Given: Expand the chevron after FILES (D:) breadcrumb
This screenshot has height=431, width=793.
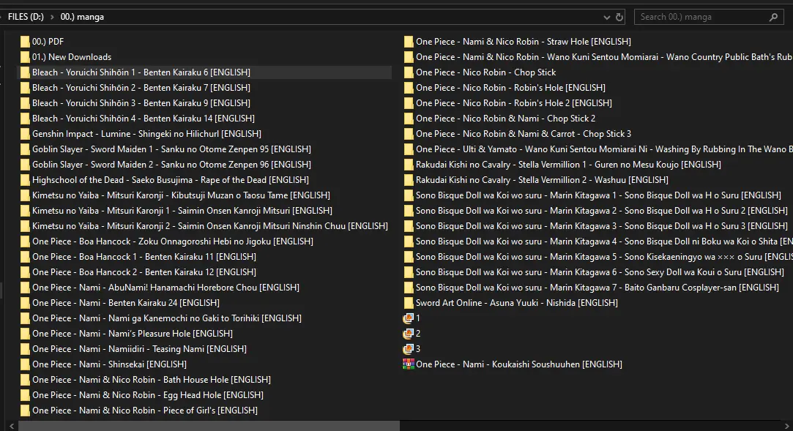Looking at the screenshot, I should coord(52,17).
